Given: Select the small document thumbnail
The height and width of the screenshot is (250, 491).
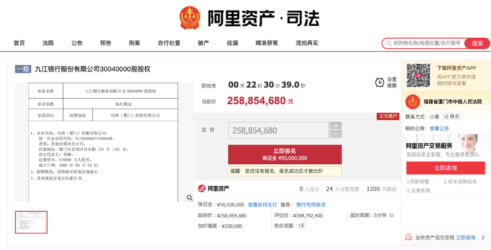Looking at the screenshot, I should (x=31, y=222).
